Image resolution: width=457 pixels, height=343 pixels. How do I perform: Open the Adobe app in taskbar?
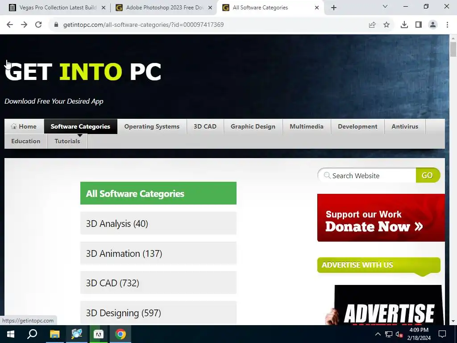(98, 334)
